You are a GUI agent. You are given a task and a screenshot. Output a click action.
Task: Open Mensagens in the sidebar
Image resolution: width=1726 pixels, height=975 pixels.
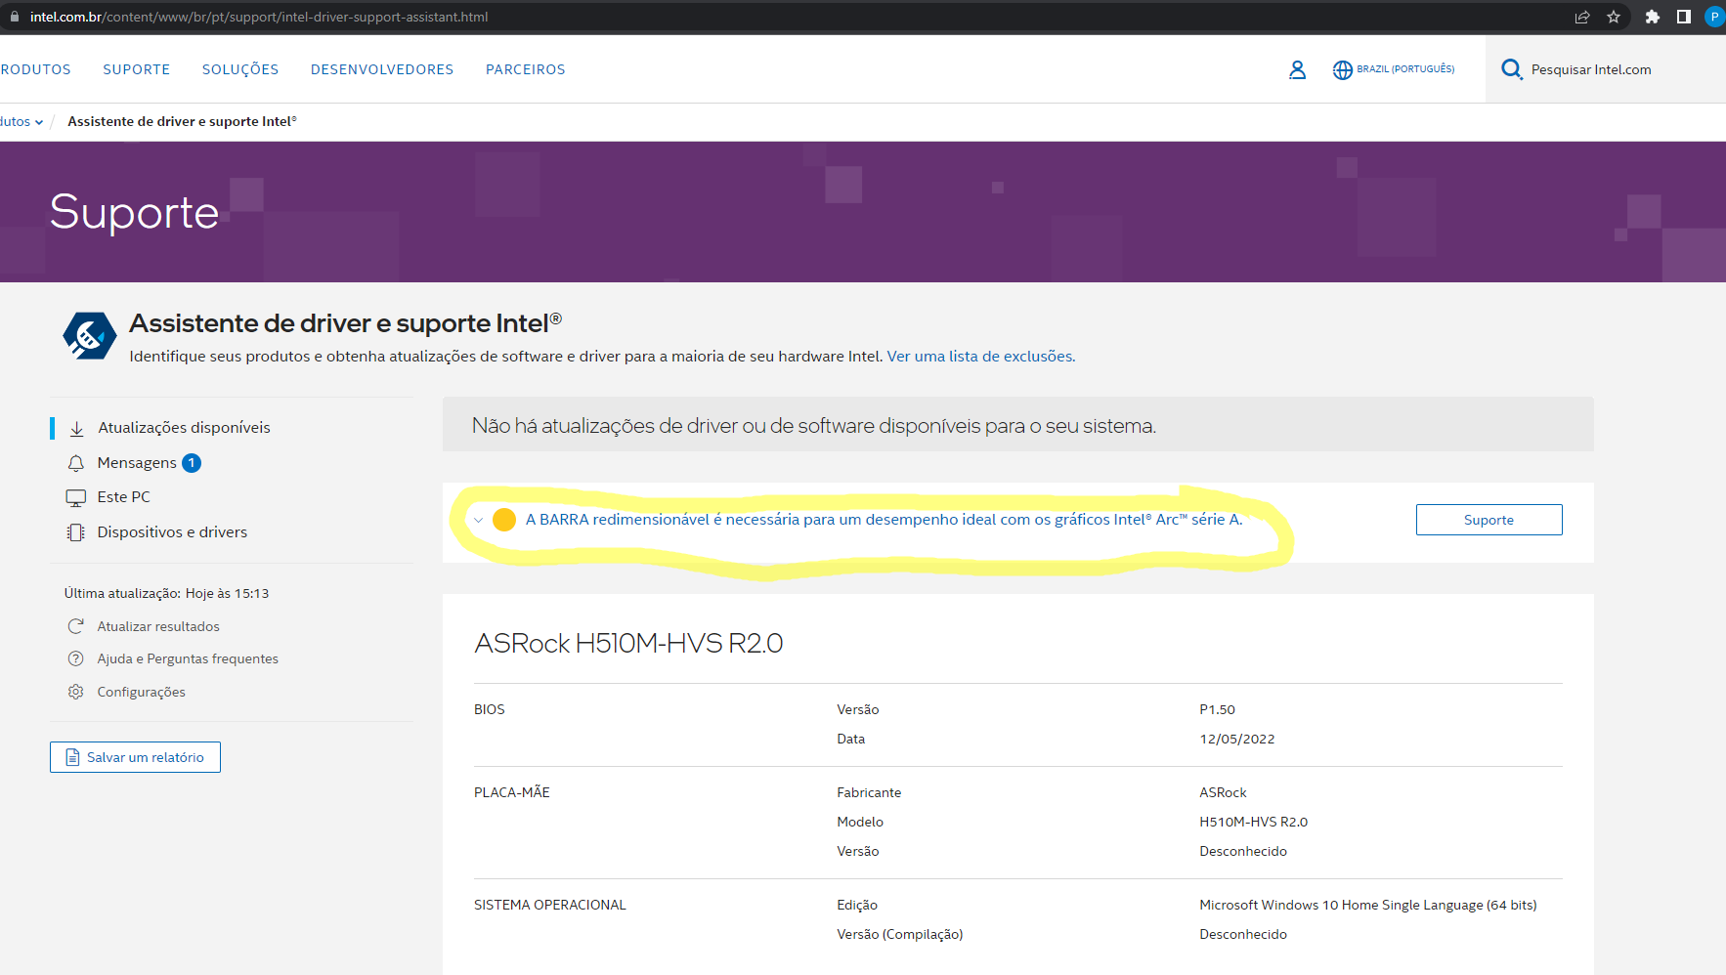[137, 463]
